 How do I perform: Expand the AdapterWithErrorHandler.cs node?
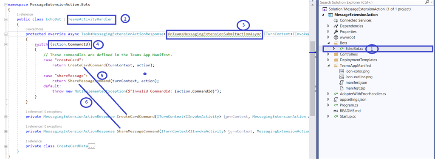329,94
